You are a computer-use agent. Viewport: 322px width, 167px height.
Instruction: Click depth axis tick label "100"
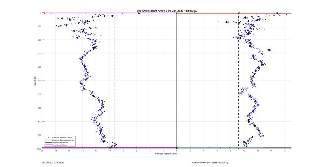39,26
